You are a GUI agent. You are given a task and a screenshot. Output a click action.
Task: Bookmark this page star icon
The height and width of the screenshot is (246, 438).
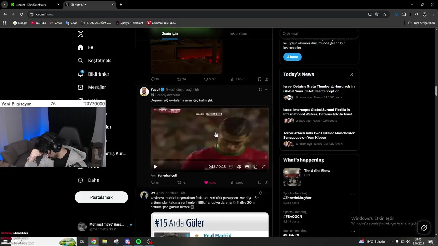coord(385,14)
